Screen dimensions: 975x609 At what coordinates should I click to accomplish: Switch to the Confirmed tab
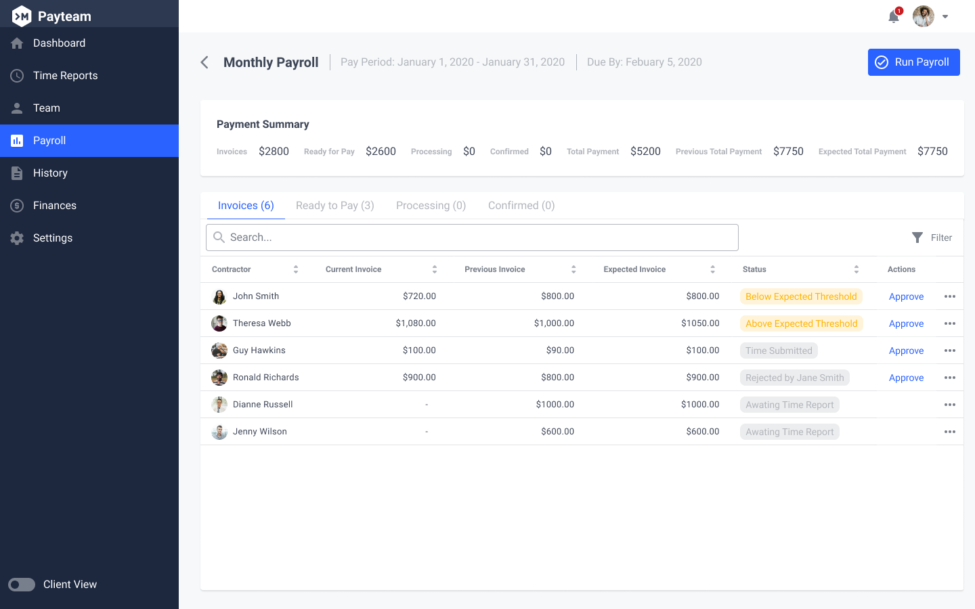(521, 206)
